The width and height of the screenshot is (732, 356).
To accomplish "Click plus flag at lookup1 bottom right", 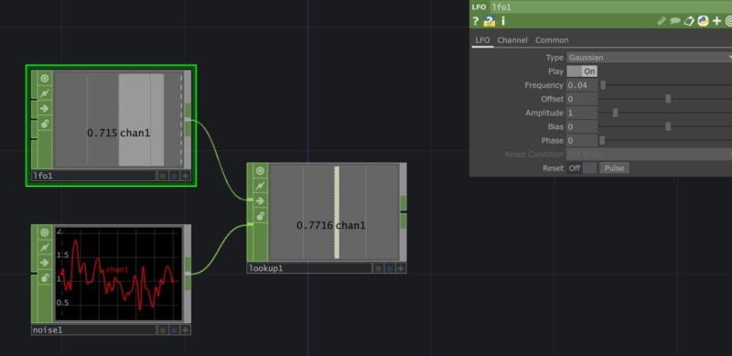I will point(401,269).
